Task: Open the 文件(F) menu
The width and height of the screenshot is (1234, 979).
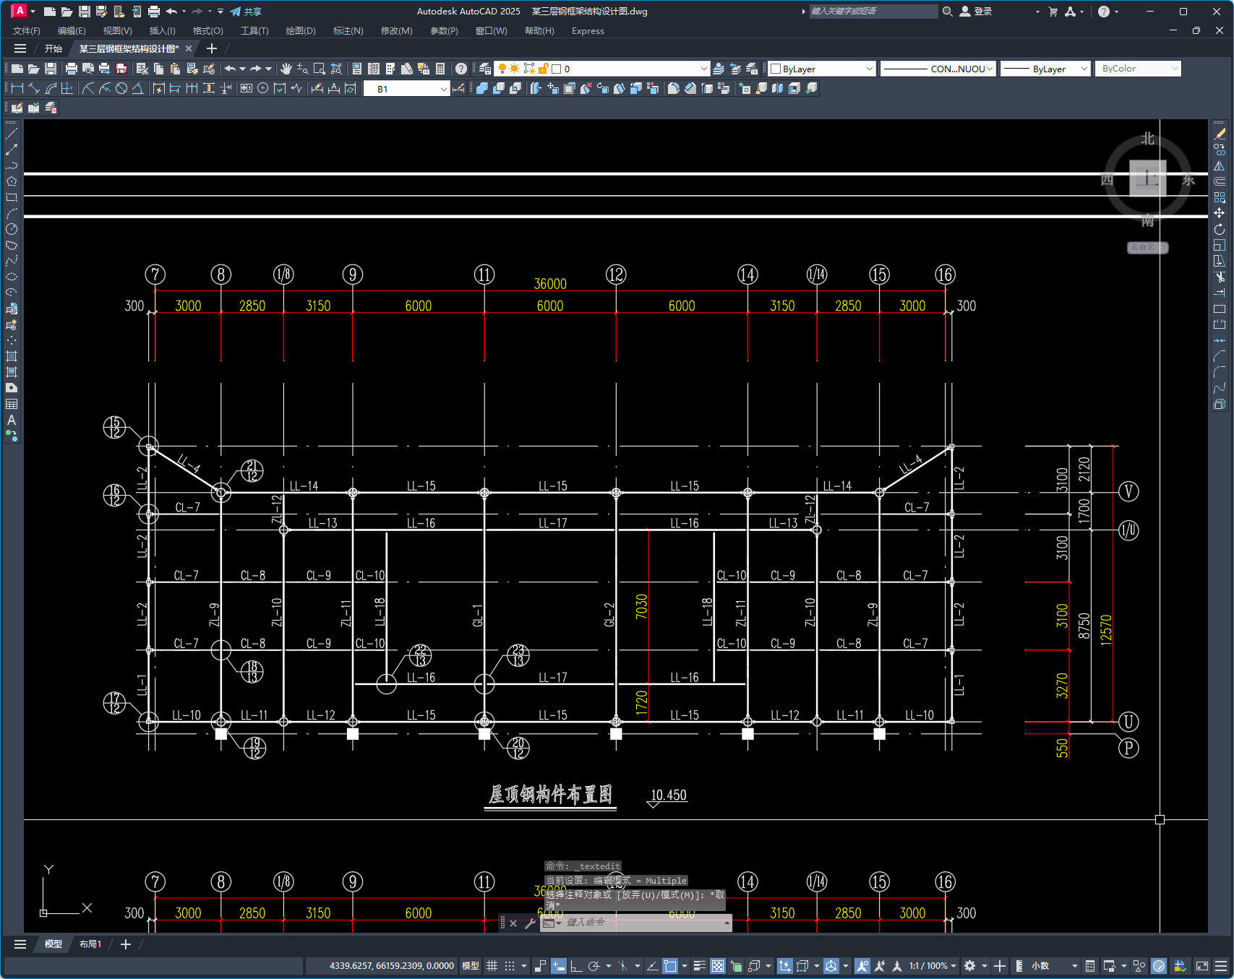Action: (27, 31)
